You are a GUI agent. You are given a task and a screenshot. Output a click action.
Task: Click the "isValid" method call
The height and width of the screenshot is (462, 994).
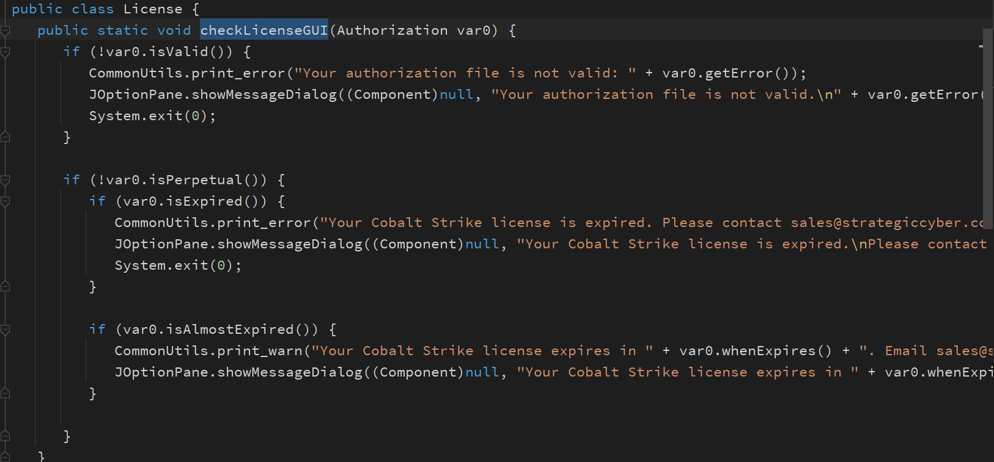[x=179, y=52]
